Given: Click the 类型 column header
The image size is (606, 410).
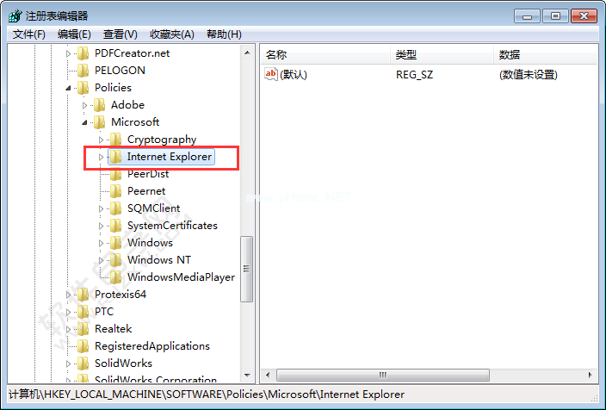Looking at the screenshot, I should (x=442, y=54).
